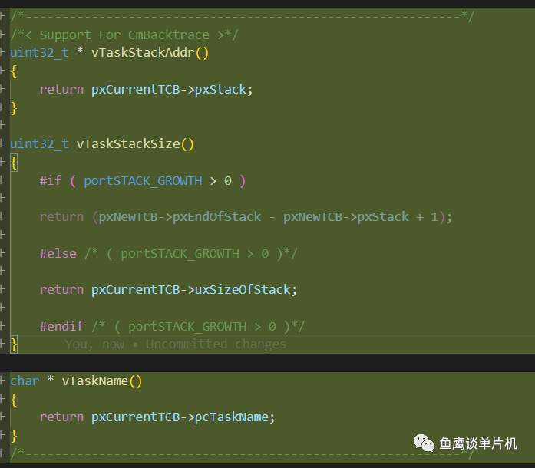Viewport: 535px width, 468px height.
Task: Click pcTaskName in the return statement
Action: click(x=232, y=417)
